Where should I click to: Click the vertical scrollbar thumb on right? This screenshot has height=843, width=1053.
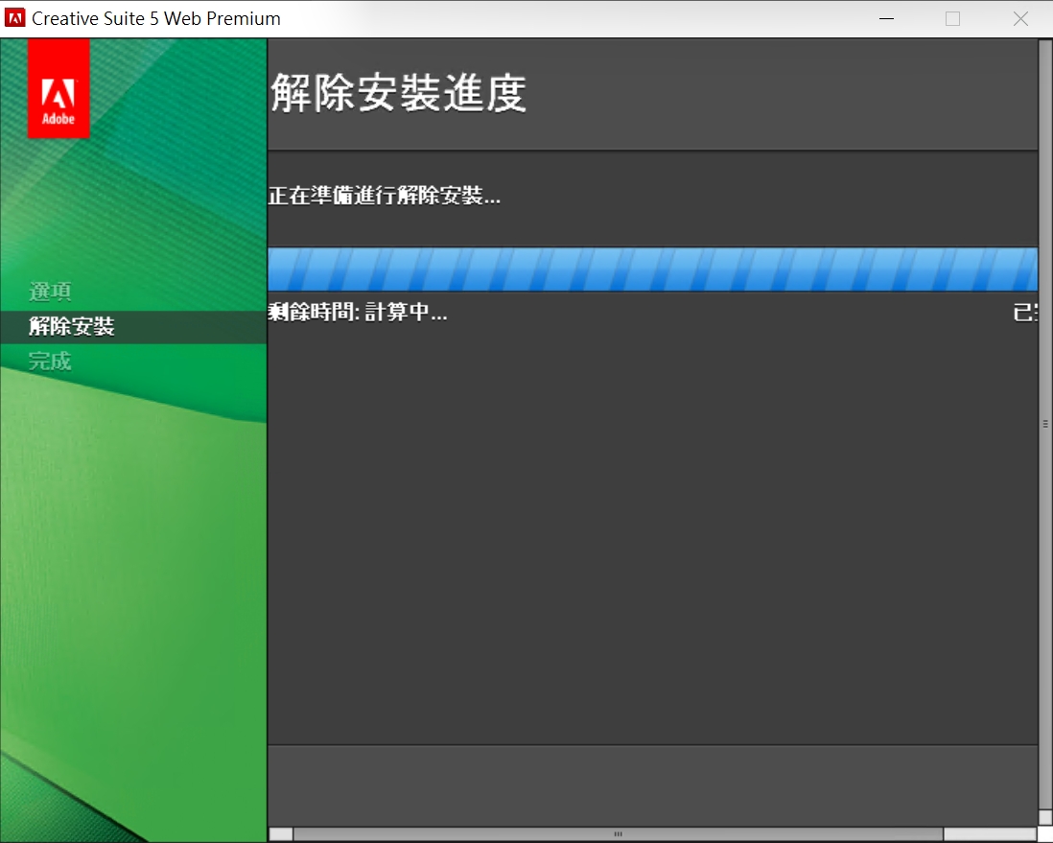pos(1045,422)
